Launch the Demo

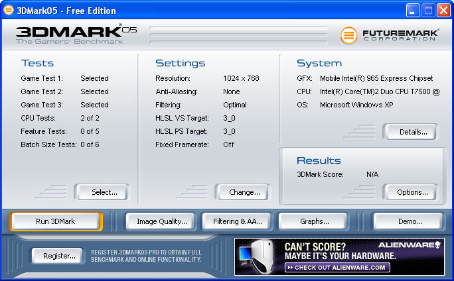click(409, 221)
